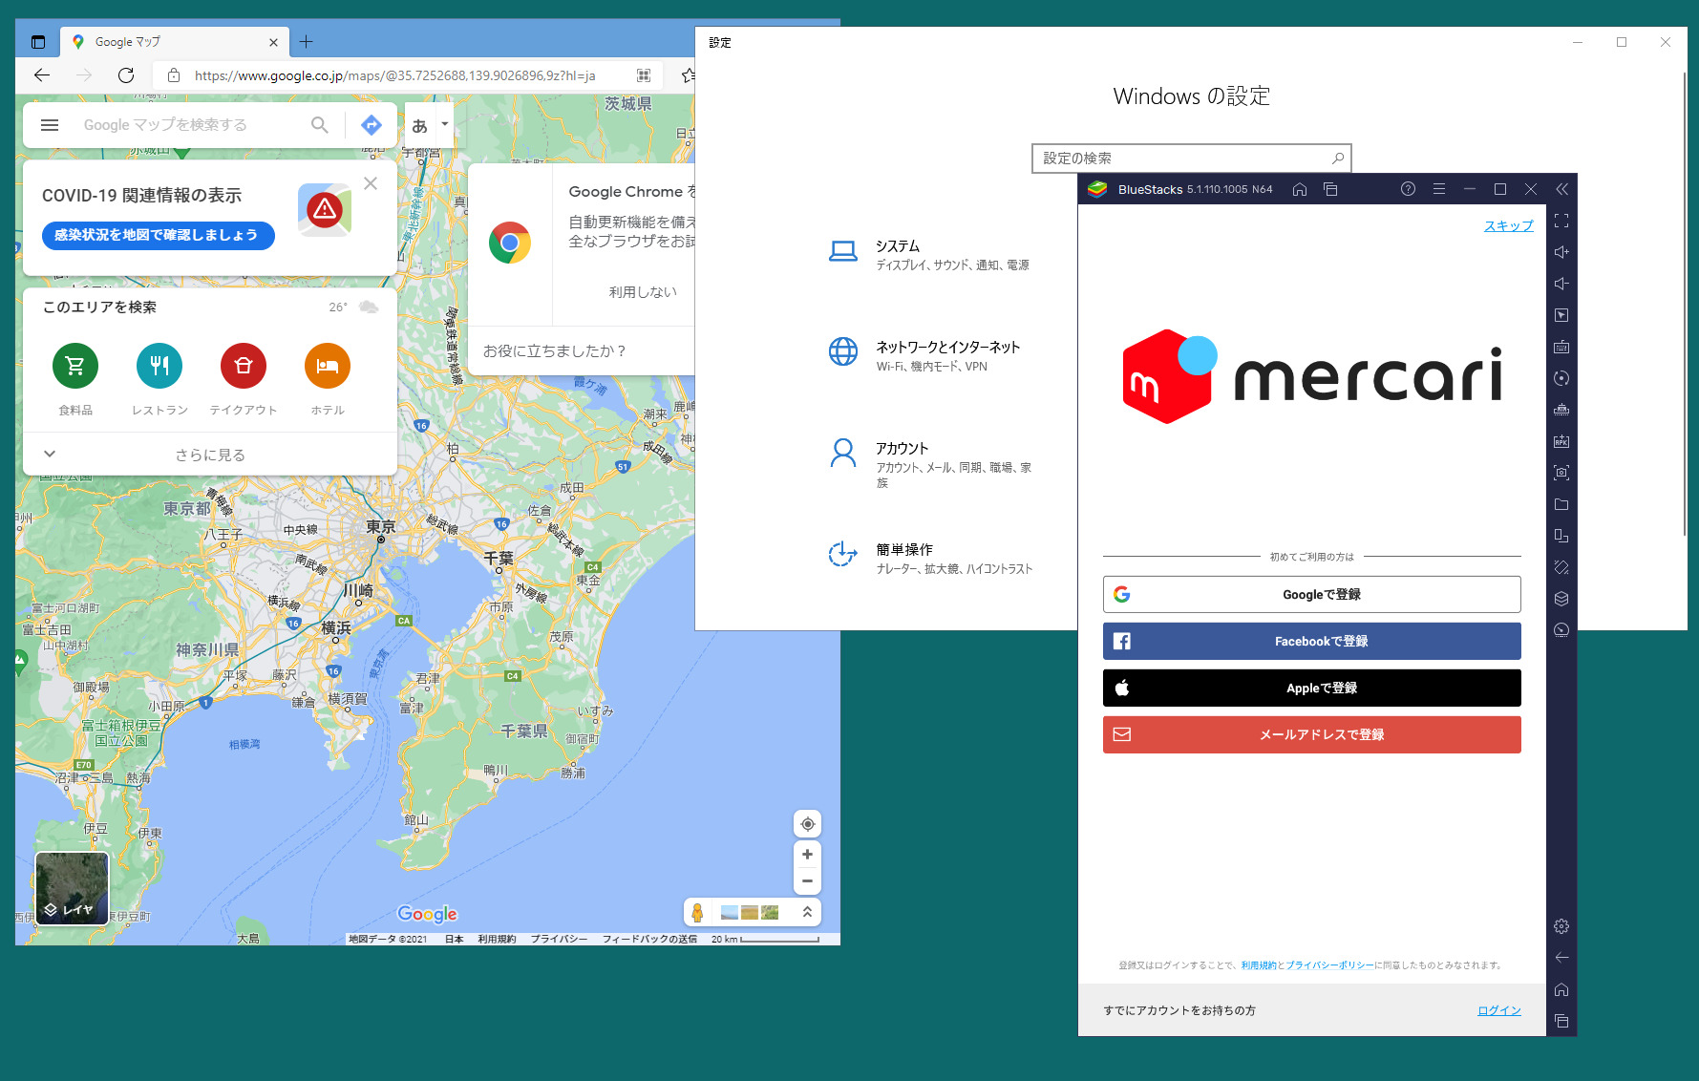Open BlueStacks help question mark icon
Image resolution: width=1699 pixels, height=1081 pixels.
tap(1408, 189)
